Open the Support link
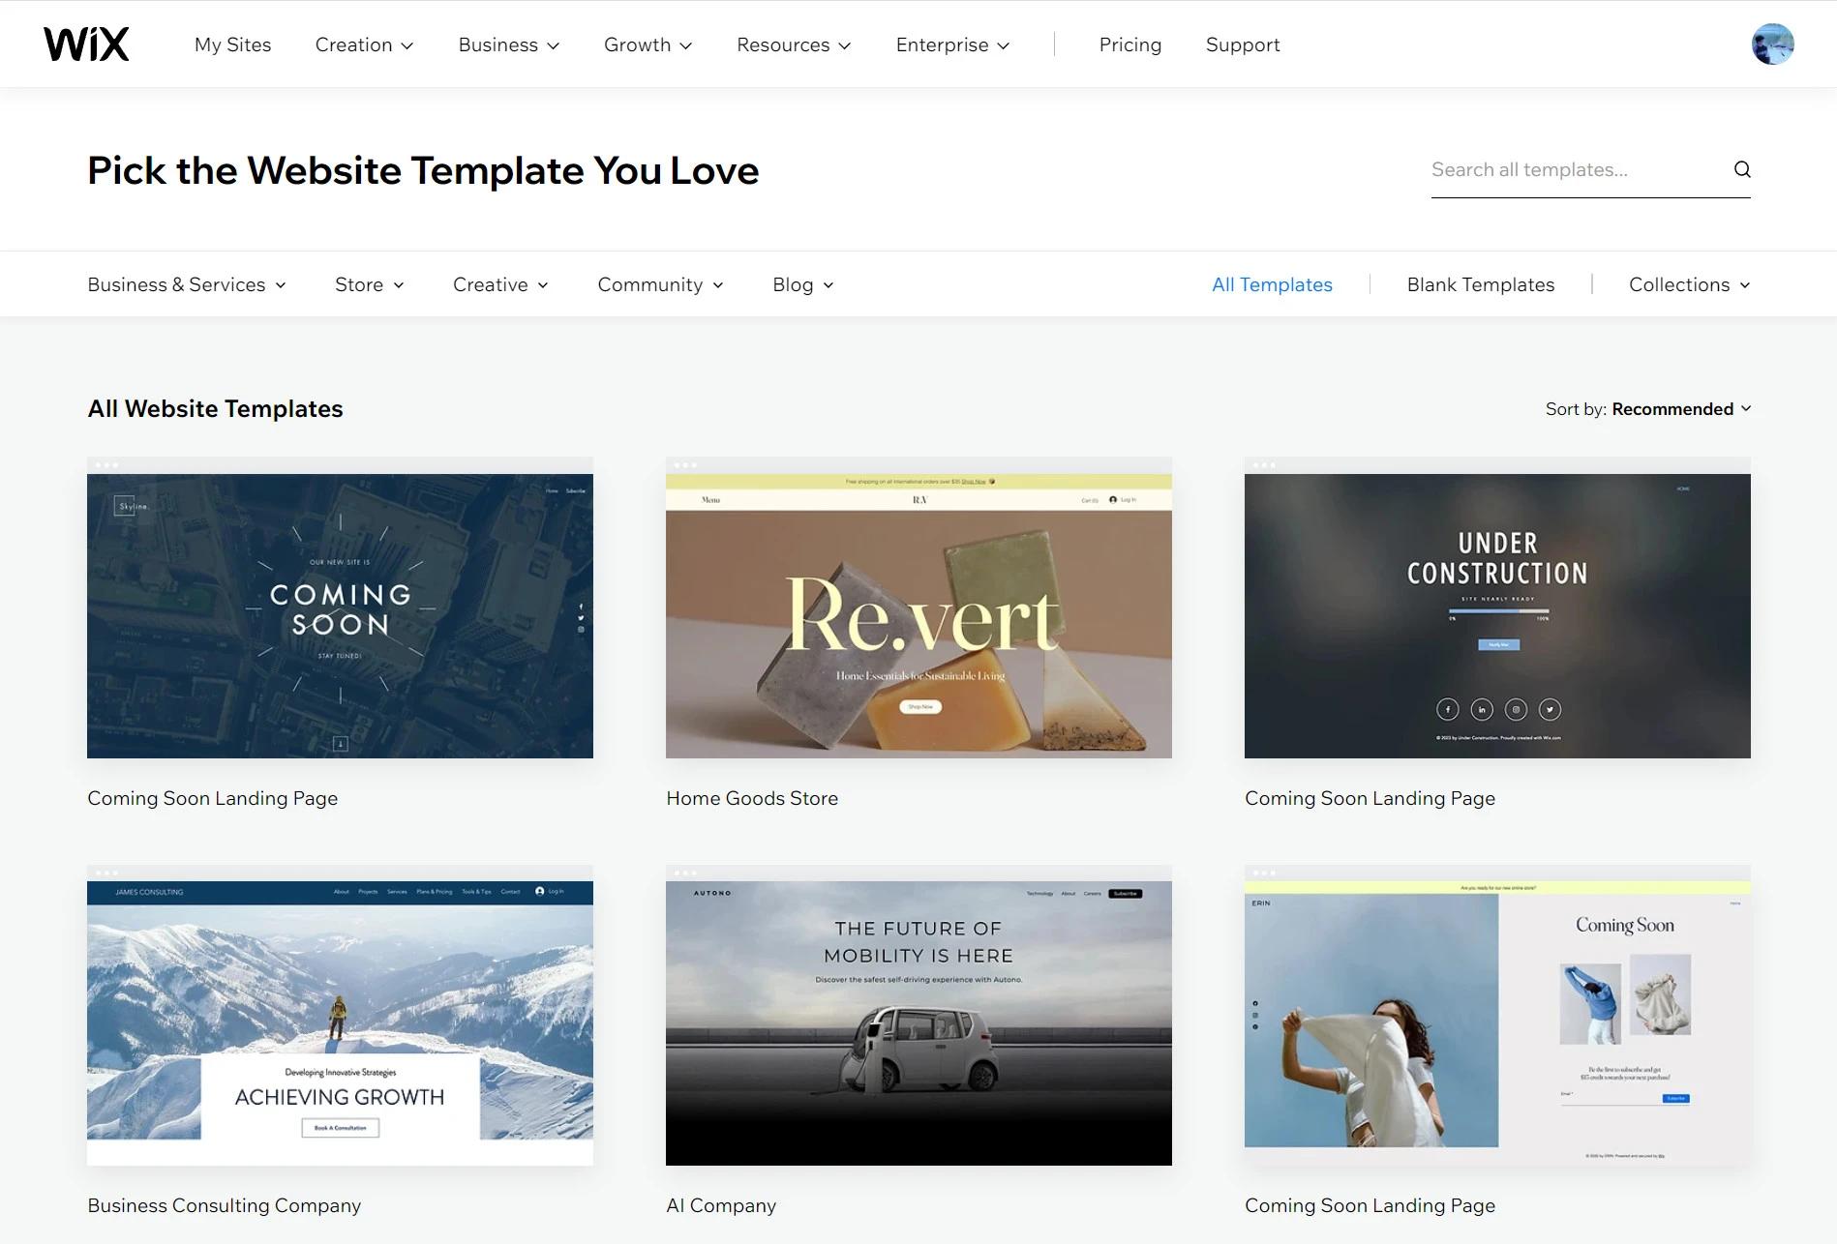 (x=1242, y=44)
